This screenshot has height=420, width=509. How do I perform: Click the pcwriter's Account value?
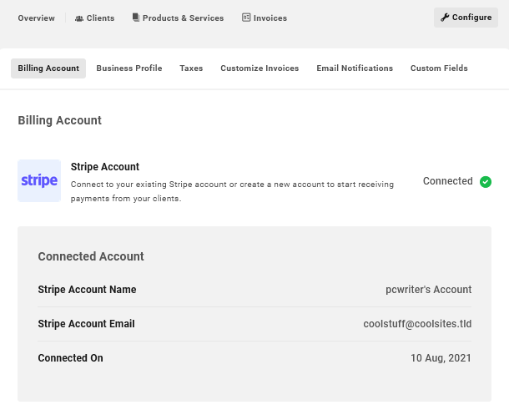click(429, 290)
